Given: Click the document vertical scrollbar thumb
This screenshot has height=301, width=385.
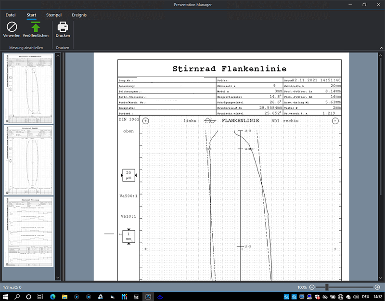Looking at the screenshot, I should [381, 127].
